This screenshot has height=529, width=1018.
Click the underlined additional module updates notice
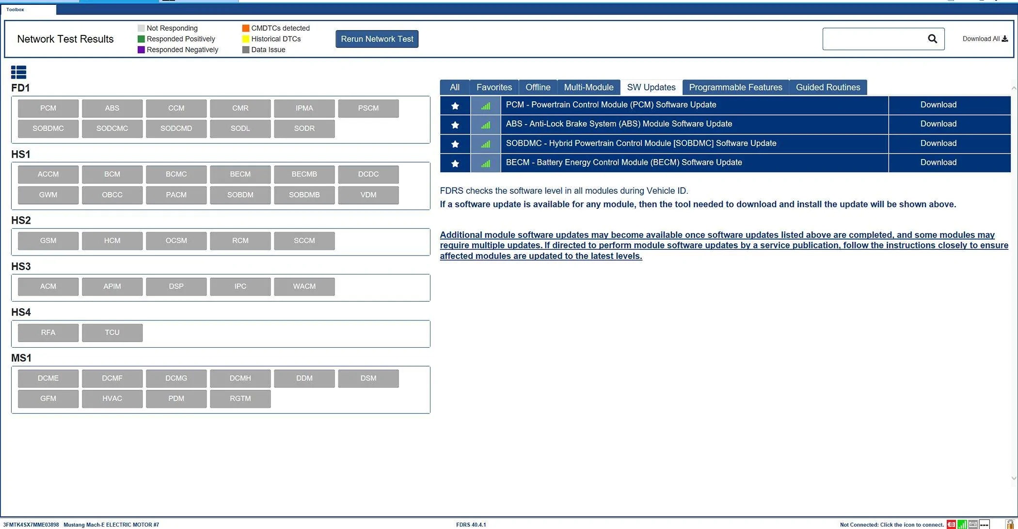click(x=724, y=245)
